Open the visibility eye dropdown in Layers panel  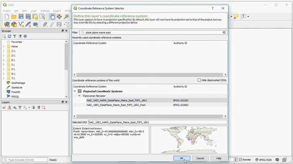point(16,108)
